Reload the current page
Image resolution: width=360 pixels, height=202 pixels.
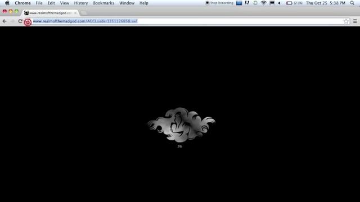pos(20,21)
